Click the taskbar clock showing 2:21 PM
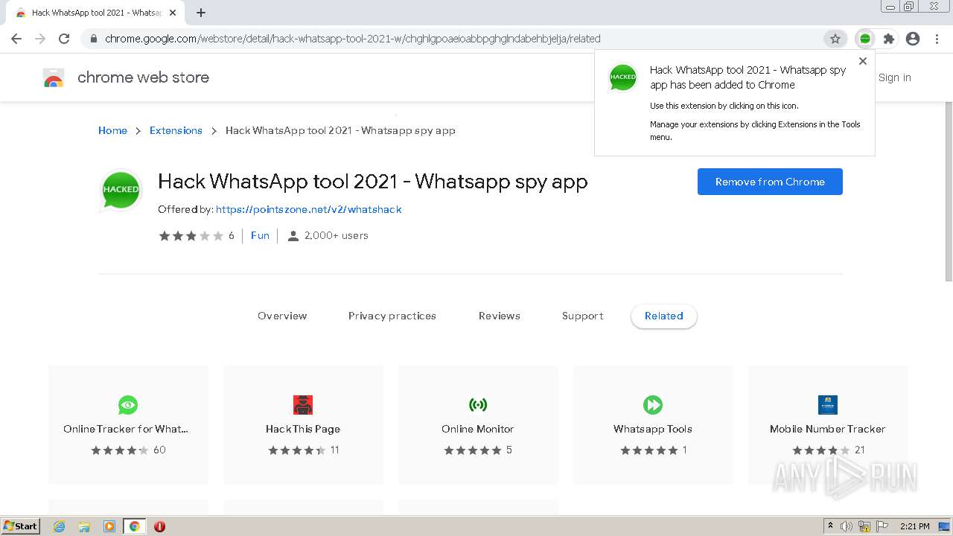 915,526
